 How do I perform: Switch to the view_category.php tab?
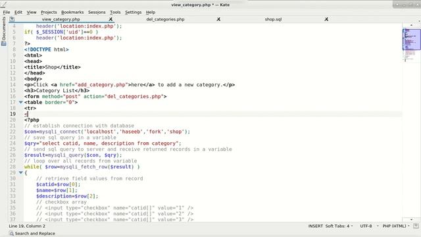(61, 19)
